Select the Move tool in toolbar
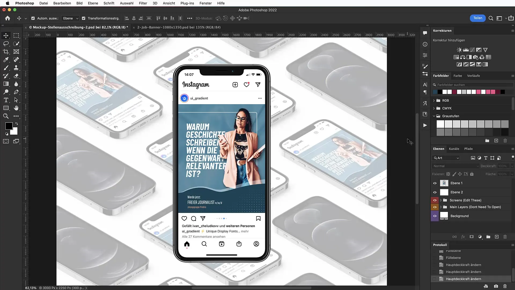This screenshot has height=290, width=515. point(6,35)
